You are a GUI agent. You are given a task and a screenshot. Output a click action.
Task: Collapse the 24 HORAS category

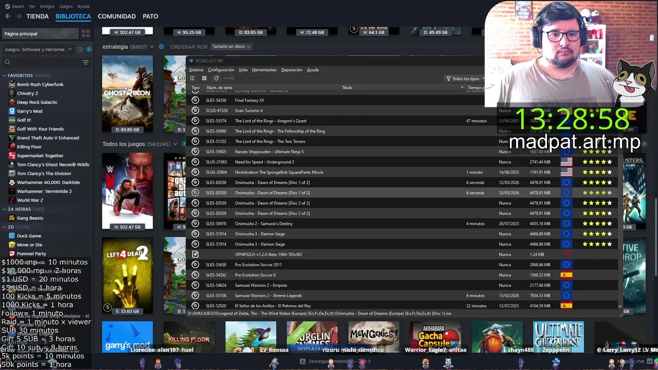[x=5, y=209]
